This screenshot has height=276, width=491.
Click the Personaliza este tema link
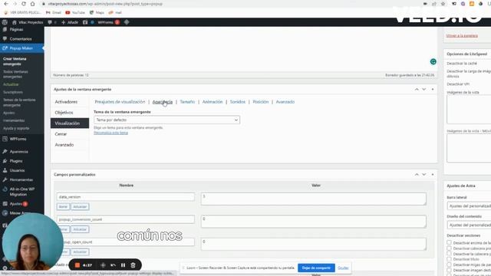click(x=110, y=133)
